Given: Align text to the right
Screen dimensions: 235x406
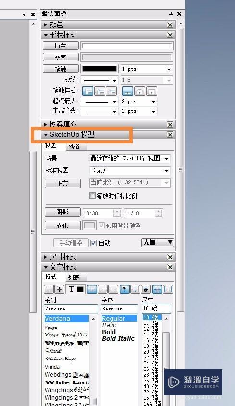Looking at the screenshot, I should click(x=113, y=289).
